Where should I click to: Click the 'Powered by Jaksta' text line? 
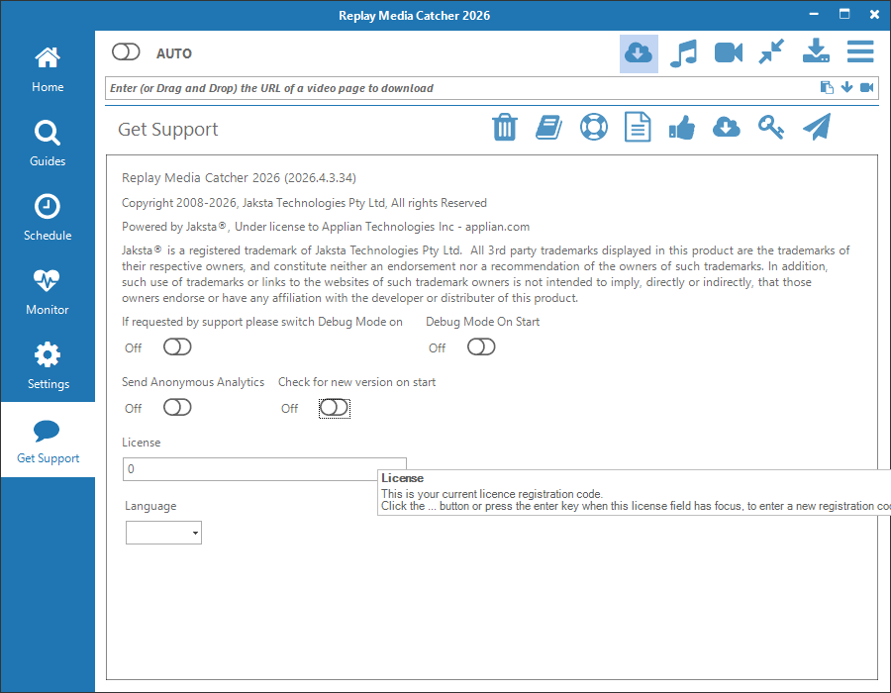(x=326, y=227)
